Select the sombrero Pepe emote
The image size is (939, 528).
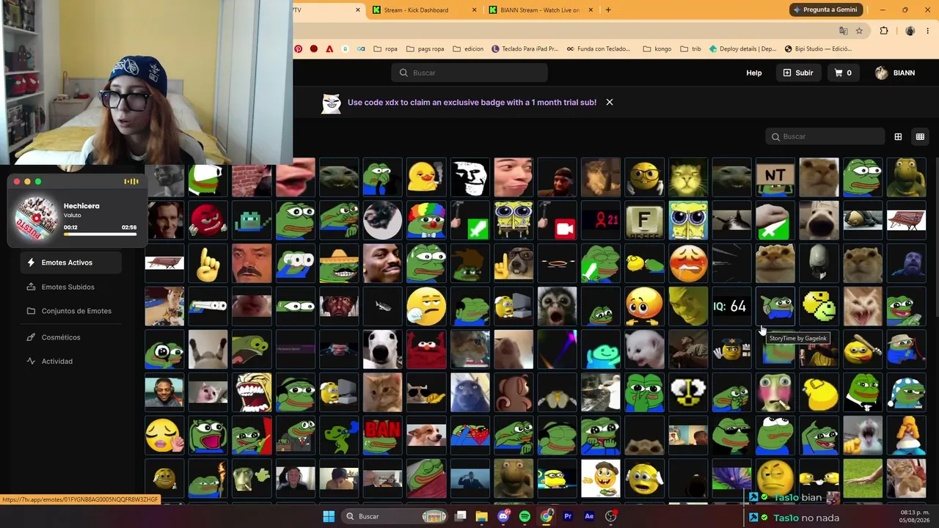[x=339, y=263]
